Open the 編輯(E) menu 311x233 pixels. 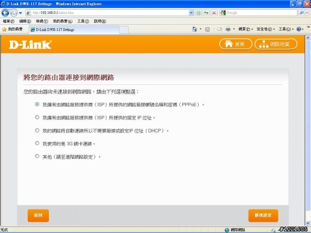coord(25,21)
